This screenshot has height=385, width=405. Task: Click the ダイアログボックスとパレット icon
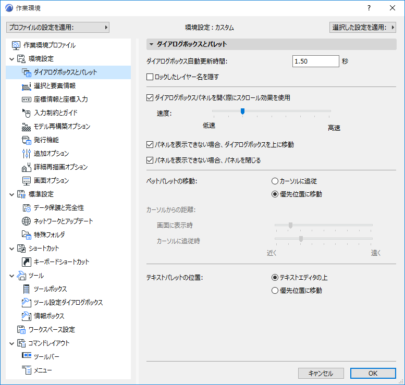coord(27,72)
